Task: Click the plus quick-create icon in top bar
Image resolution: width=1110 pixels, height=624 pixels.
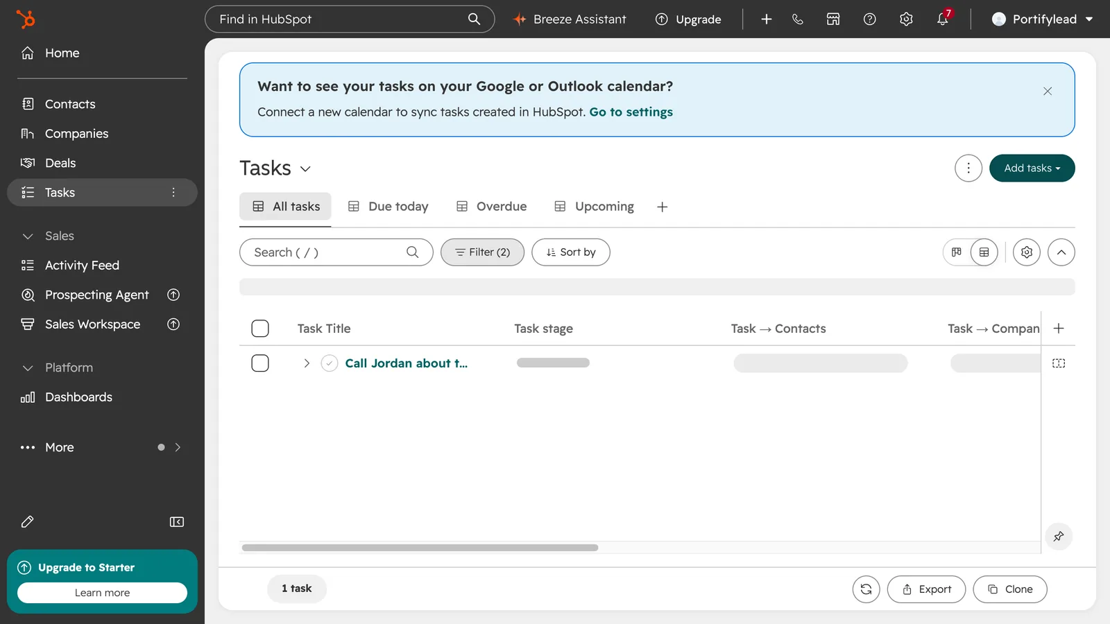Action: (766, 19)
